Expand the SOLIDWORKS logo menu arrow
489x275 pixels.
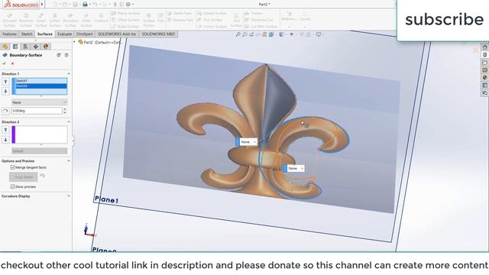42,5
